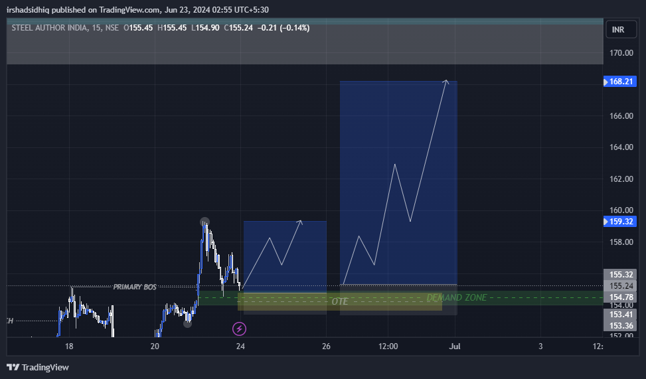
Task: Click the low value L154.90
Action: click(x=205, y=28)
